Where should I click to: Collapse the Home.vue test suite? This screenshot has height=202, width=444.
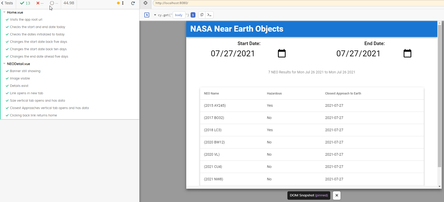click(4, 12)
